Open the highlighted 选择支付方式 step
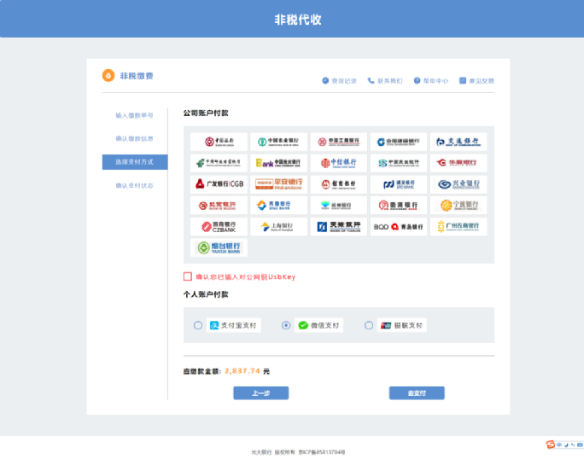The image size is (584, 465). pyautogui.click(x=135, y=162)
